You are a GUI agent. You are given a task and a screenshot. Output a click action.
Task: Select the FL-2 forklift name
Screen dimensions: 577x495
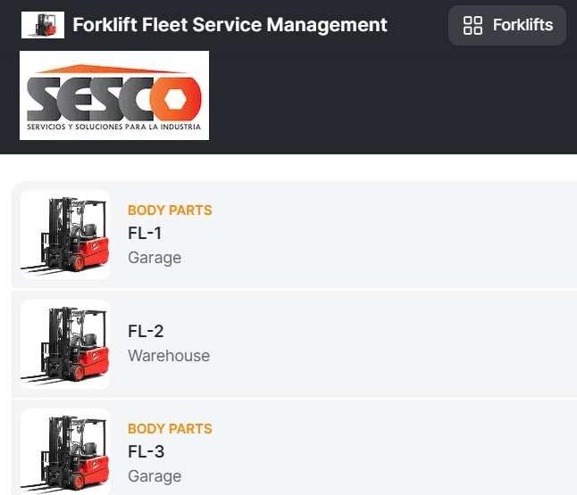point(146,332)
